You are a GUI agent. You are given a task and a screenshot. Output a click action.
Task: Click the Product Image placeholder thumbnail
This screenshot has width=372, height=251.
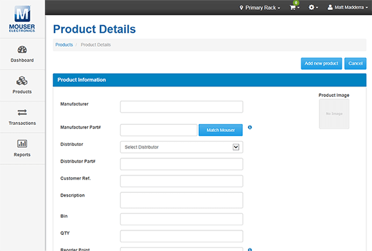click(x=334, y=114)
